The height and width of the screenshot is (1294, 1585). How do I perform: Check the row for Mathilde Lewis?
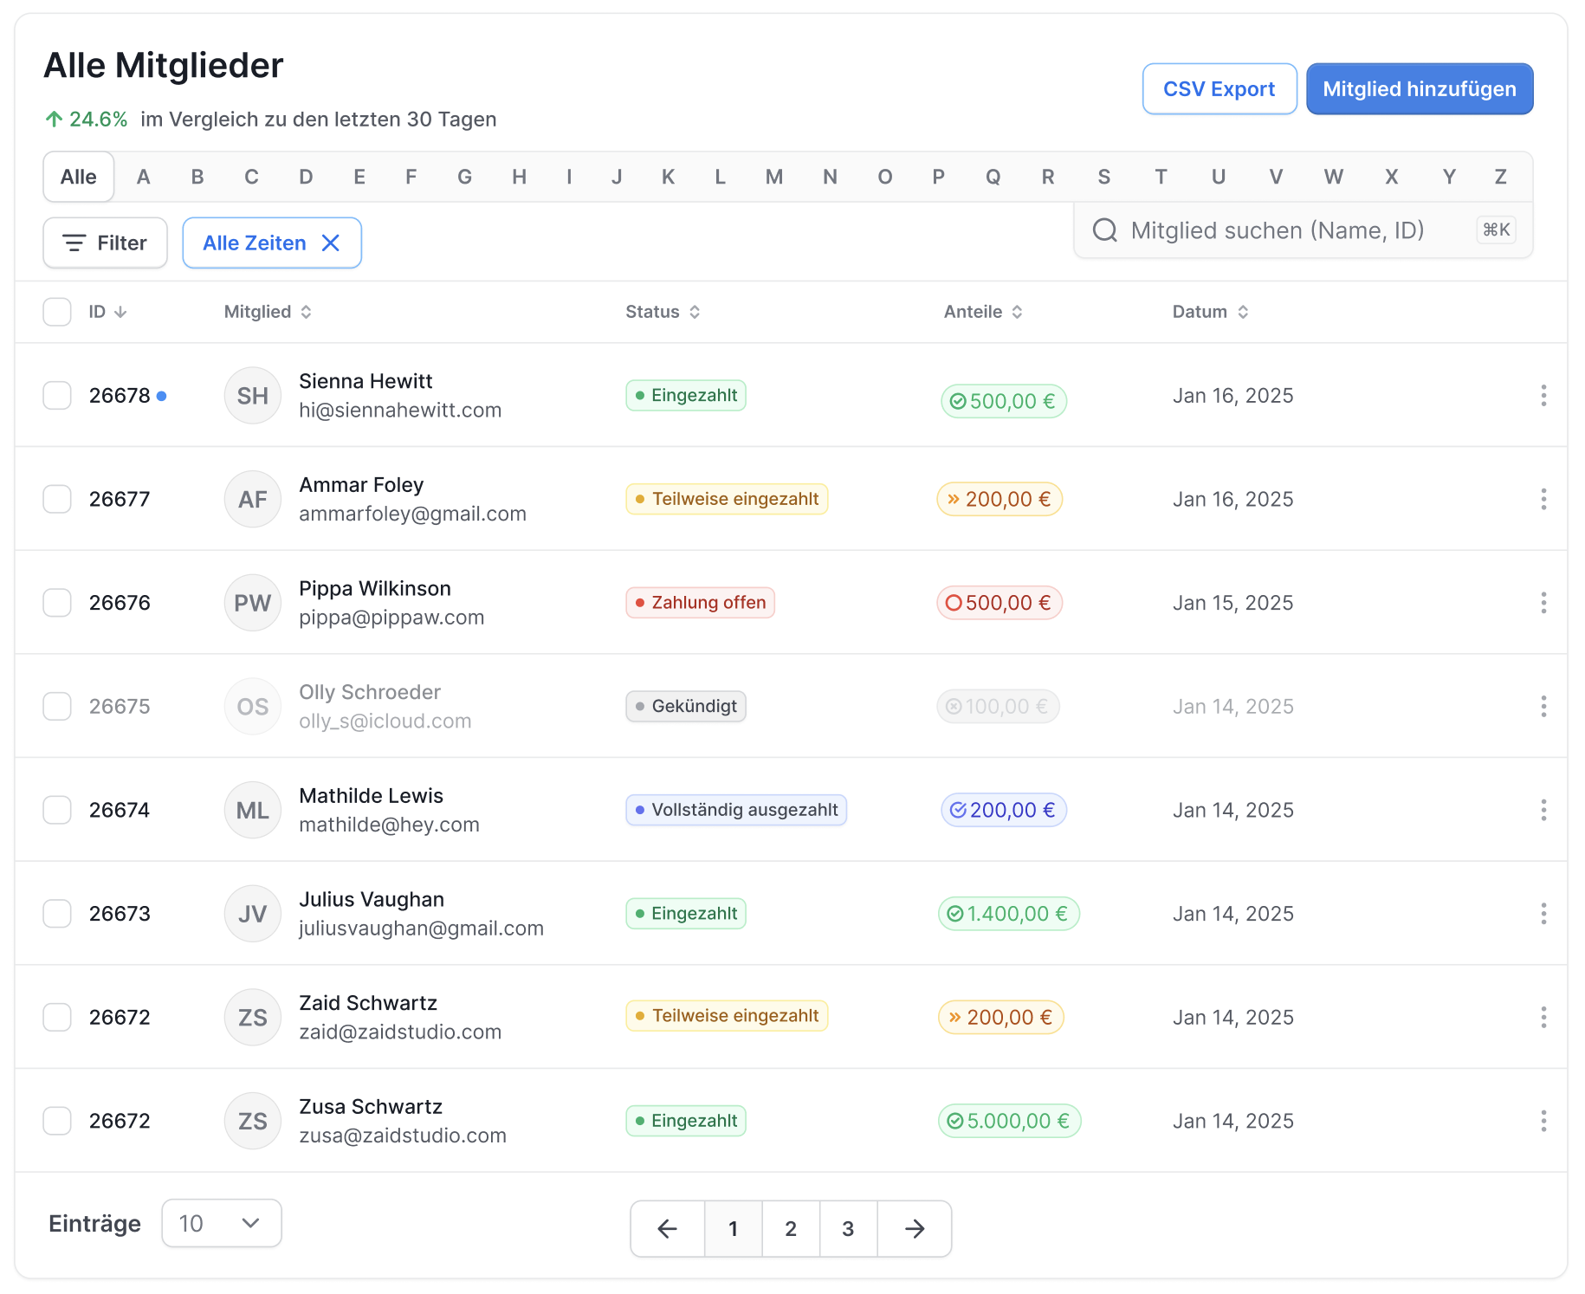57,811
